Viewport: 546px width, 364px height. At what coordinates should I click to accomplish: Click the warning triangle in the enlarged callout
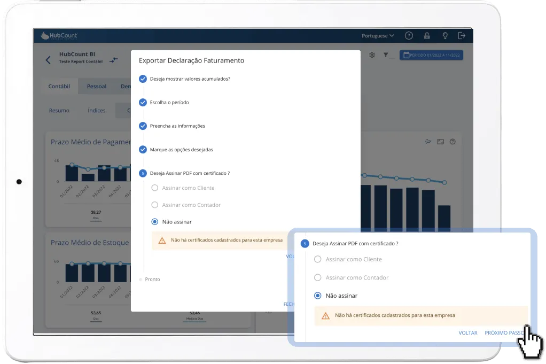[x=325, y=316]
